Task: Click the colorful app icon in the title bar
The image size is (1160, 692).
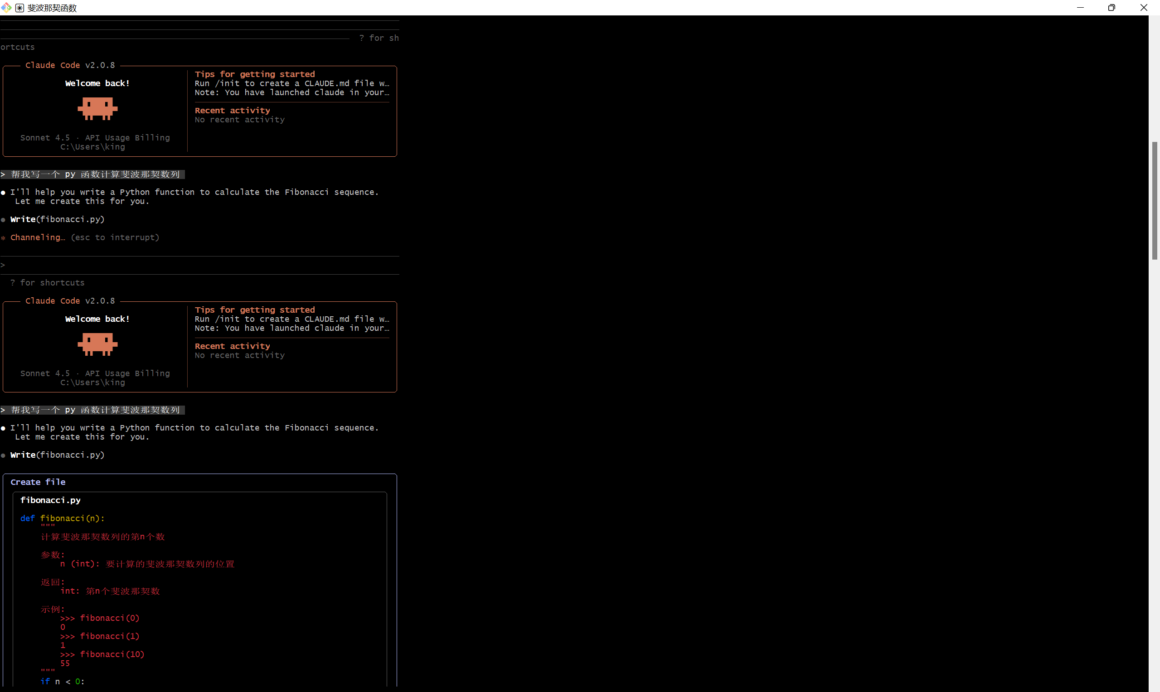Action: 6,7
